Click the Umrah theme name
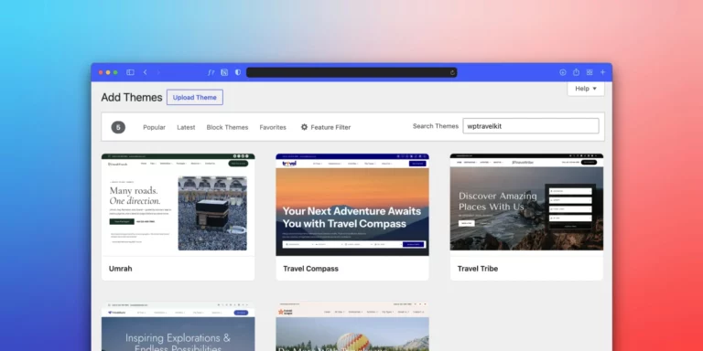This screenshot has height=351, width=703. [121, 269]
